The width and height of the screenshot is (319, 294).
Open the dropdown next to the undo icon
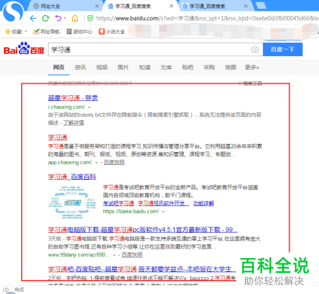click(65, 18)
